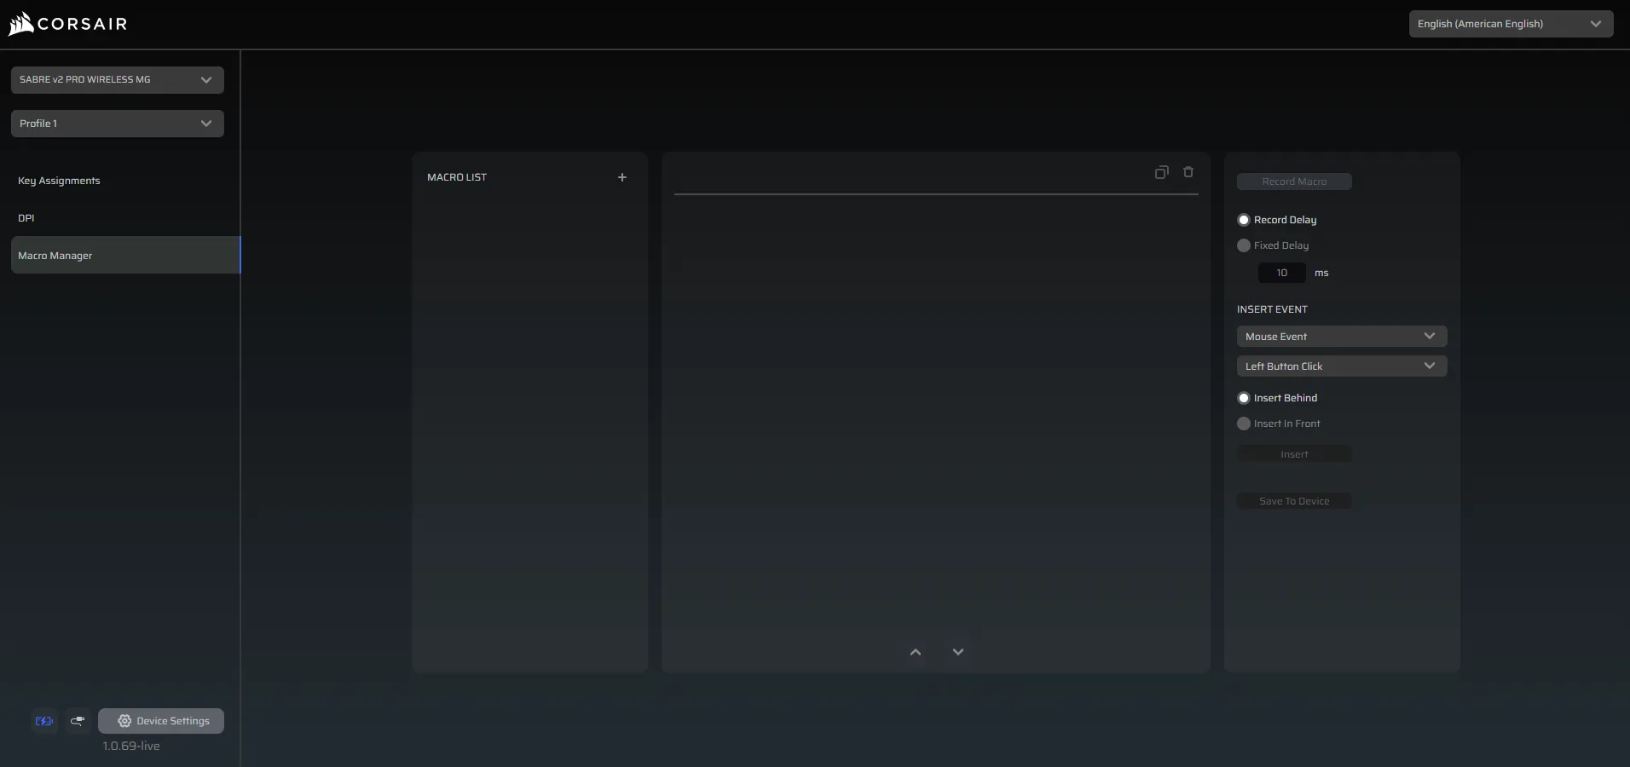Click the macro name field underline
Image resolution: width=1630 pixels, height=767 pixels.
(936, 193)
